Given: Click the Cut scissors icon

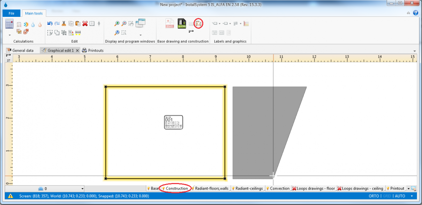Looking at the screenshot, I should (x=64, y=23).
